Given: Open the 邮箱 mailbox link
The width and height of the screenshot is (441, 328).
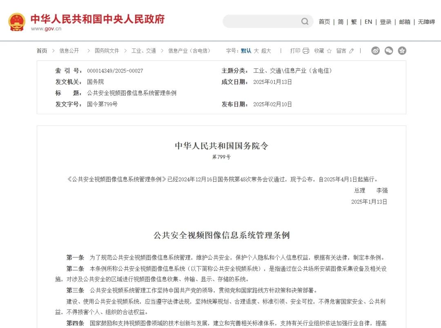Looking at the screenshot, I should tap(405, 22).
